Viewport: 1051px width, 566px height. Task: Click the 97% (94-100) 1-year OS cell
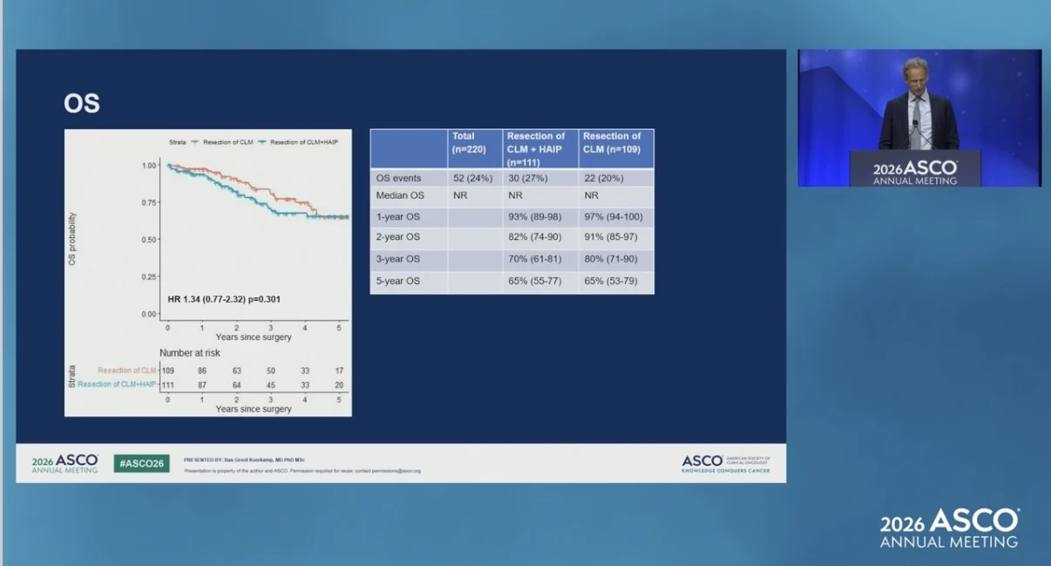[x=615, y=215]
